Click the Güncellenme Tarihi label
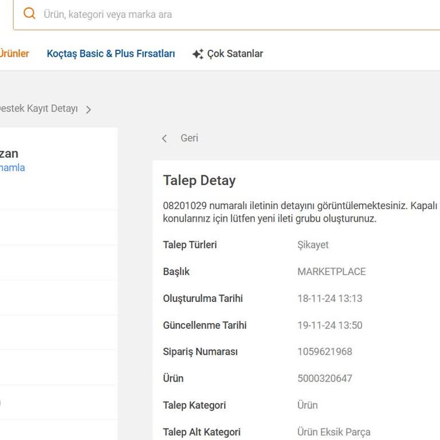 (x=205, y=325)
